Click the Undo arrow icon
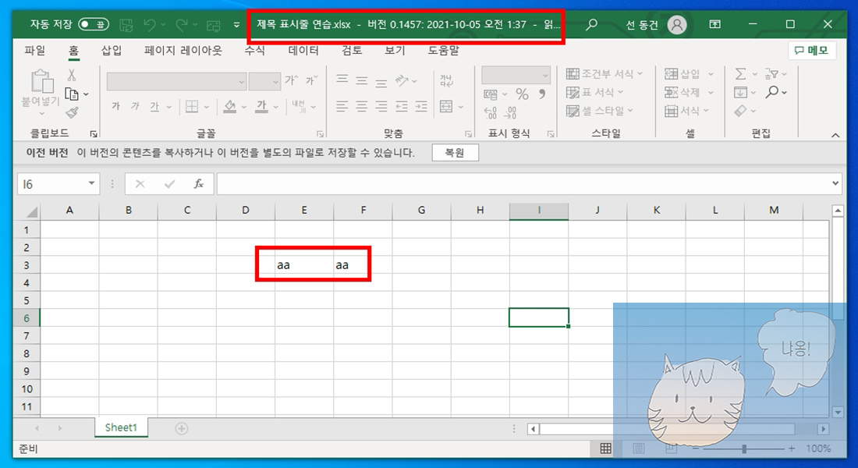Screen dimensions: 858x468 (150, 25)
